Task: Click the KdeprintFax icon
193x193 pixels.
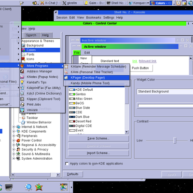Action: coord(22,88)
